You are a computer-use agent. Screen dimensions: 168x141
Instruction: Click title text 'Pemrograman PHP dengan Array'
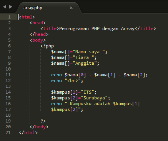97,29
